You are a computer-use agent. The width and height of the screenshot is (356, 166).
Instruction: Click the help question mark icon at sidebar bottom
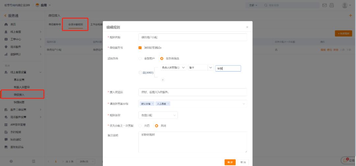point(11,161)
